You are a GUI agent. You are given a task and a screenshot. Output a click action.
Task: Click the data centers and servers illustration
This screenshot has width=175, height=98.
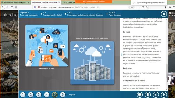coord(92,63)
